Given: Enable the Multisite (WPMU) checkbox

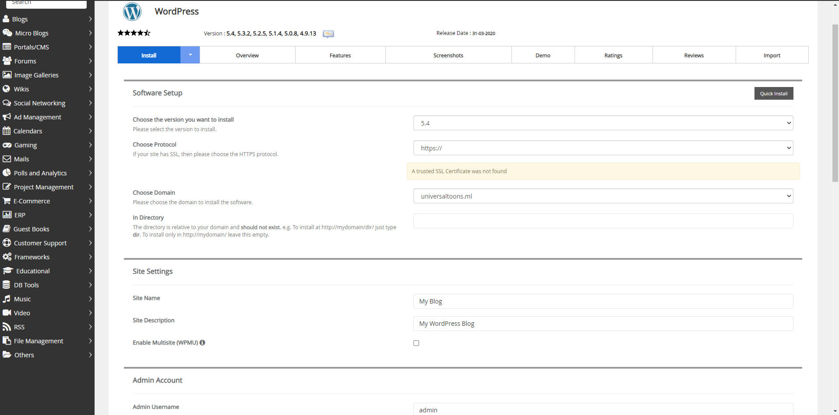Looking at the screenshot, I should click(x=416, y=343).
